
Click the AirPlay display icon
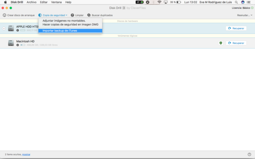pyautogui.click(x=166, y=2)
